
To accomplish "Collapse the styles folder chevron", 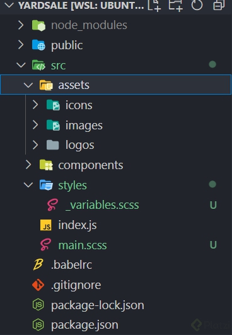I will pos(28,185).
